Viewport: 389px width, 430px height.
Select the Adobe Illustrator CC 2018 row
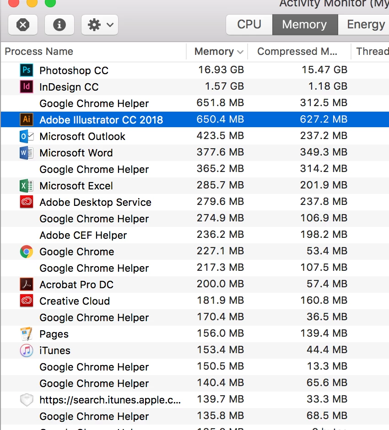pos(195,119)
